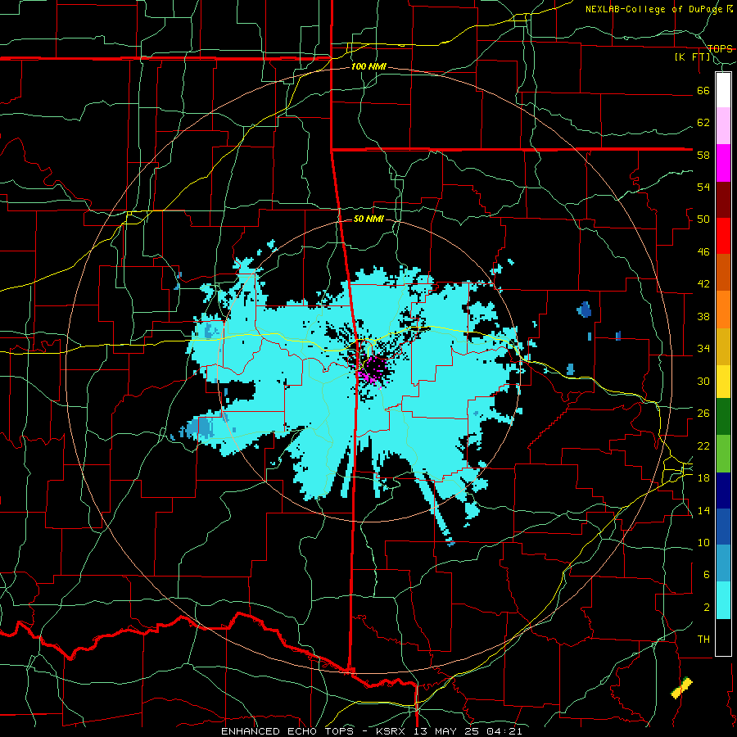Pick the navy blue legend swatch
The image size is (737, 737).
tap(723, 491)
